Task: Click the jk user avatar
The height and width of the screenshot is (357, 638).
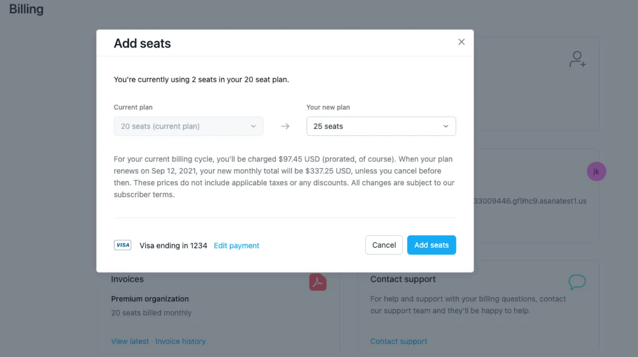Action: pyautogui.click(x=596, y=171)
